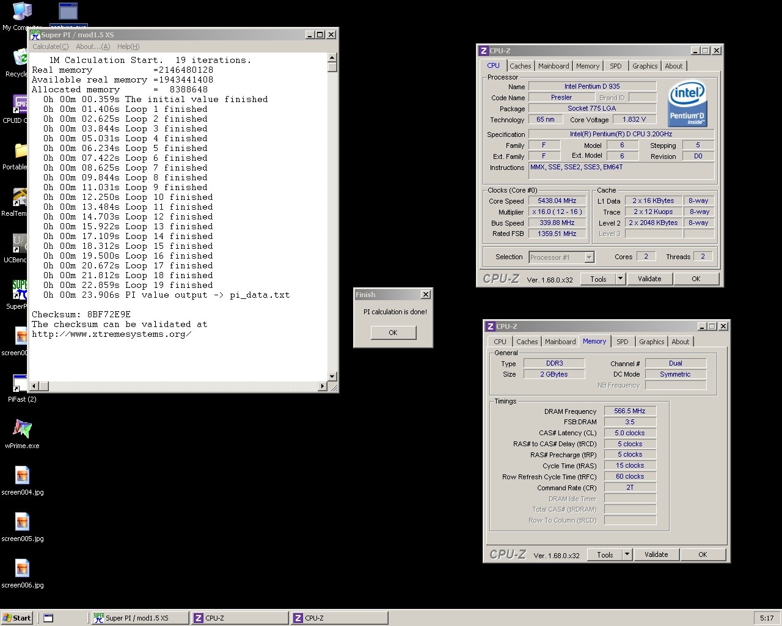Click Validate button in lower CPU-Z
This screenshot has height=626, width=782.
[656, 554]
